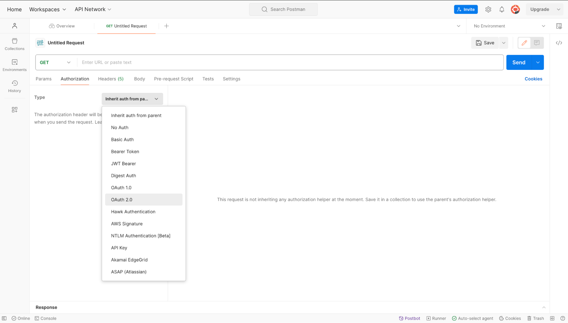Add a new request tab
Screen dimensions: 568x323
click(167, 26)
